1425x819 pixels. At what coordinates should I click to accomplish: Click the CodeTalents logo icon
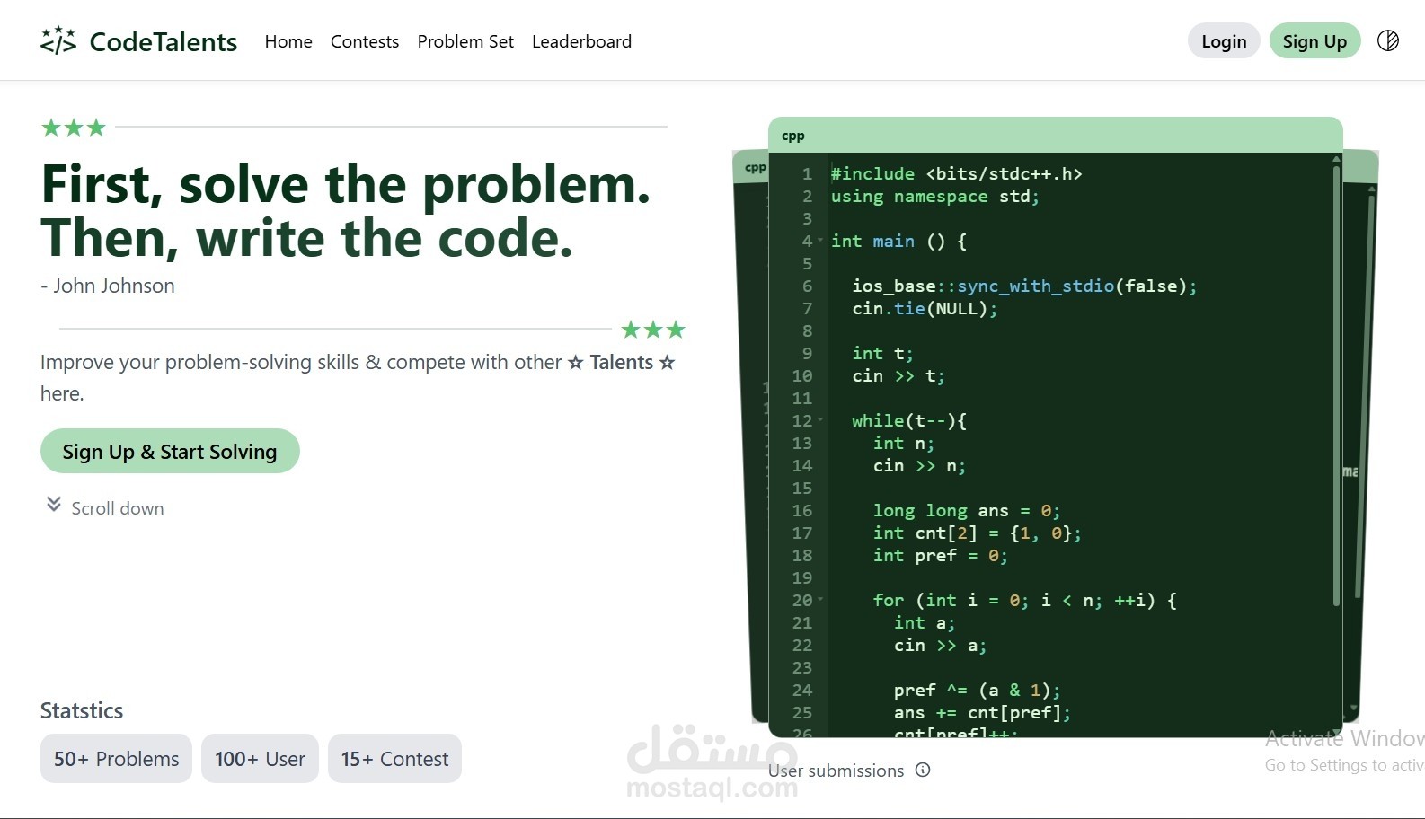click(58, 40)
